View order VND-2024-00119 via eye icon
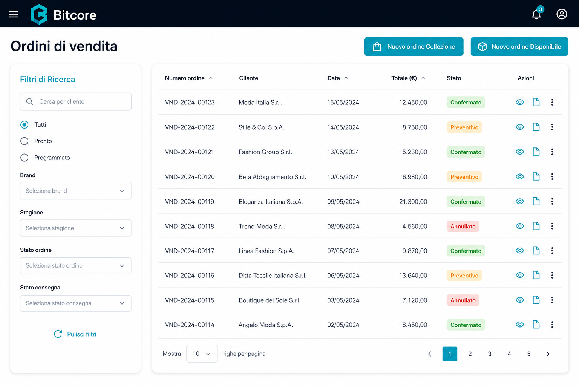Viewport: 579px width, 386px height. 520,201
